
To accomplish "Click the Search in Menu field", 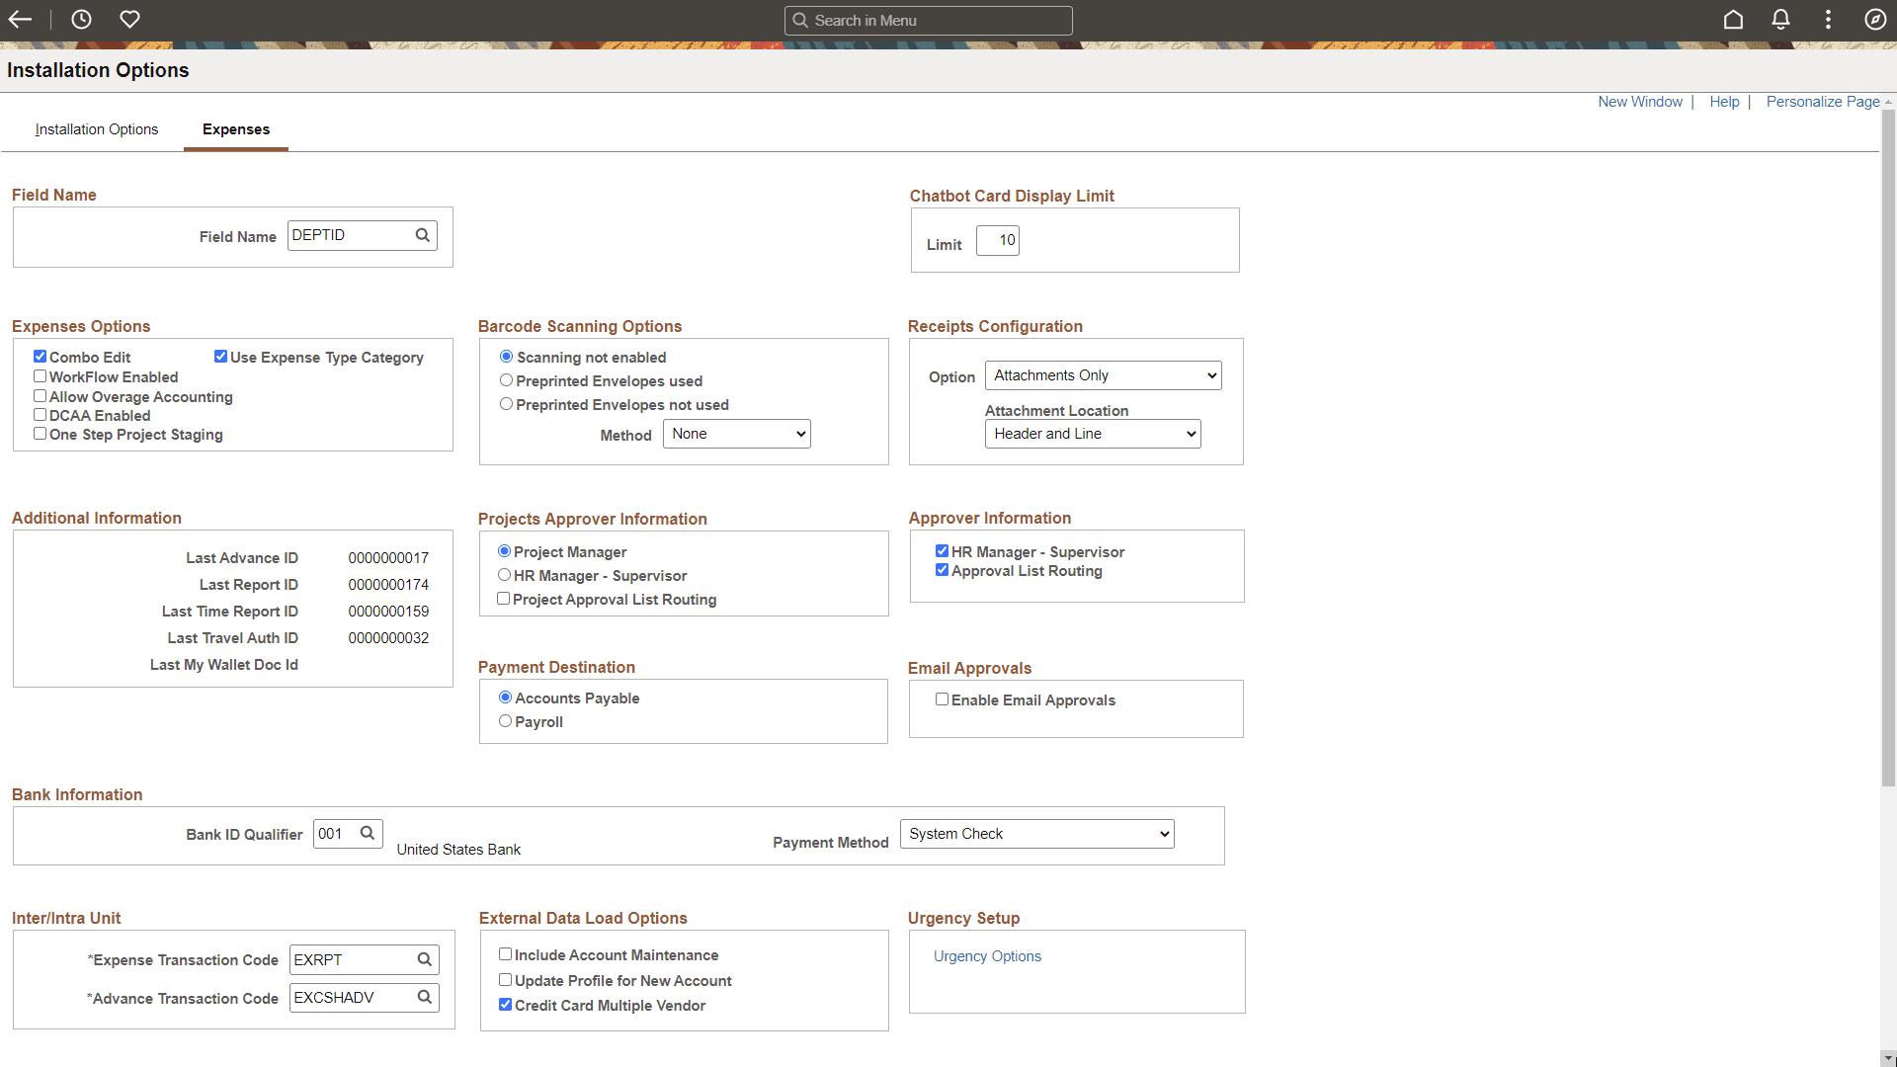I will 928,20.
